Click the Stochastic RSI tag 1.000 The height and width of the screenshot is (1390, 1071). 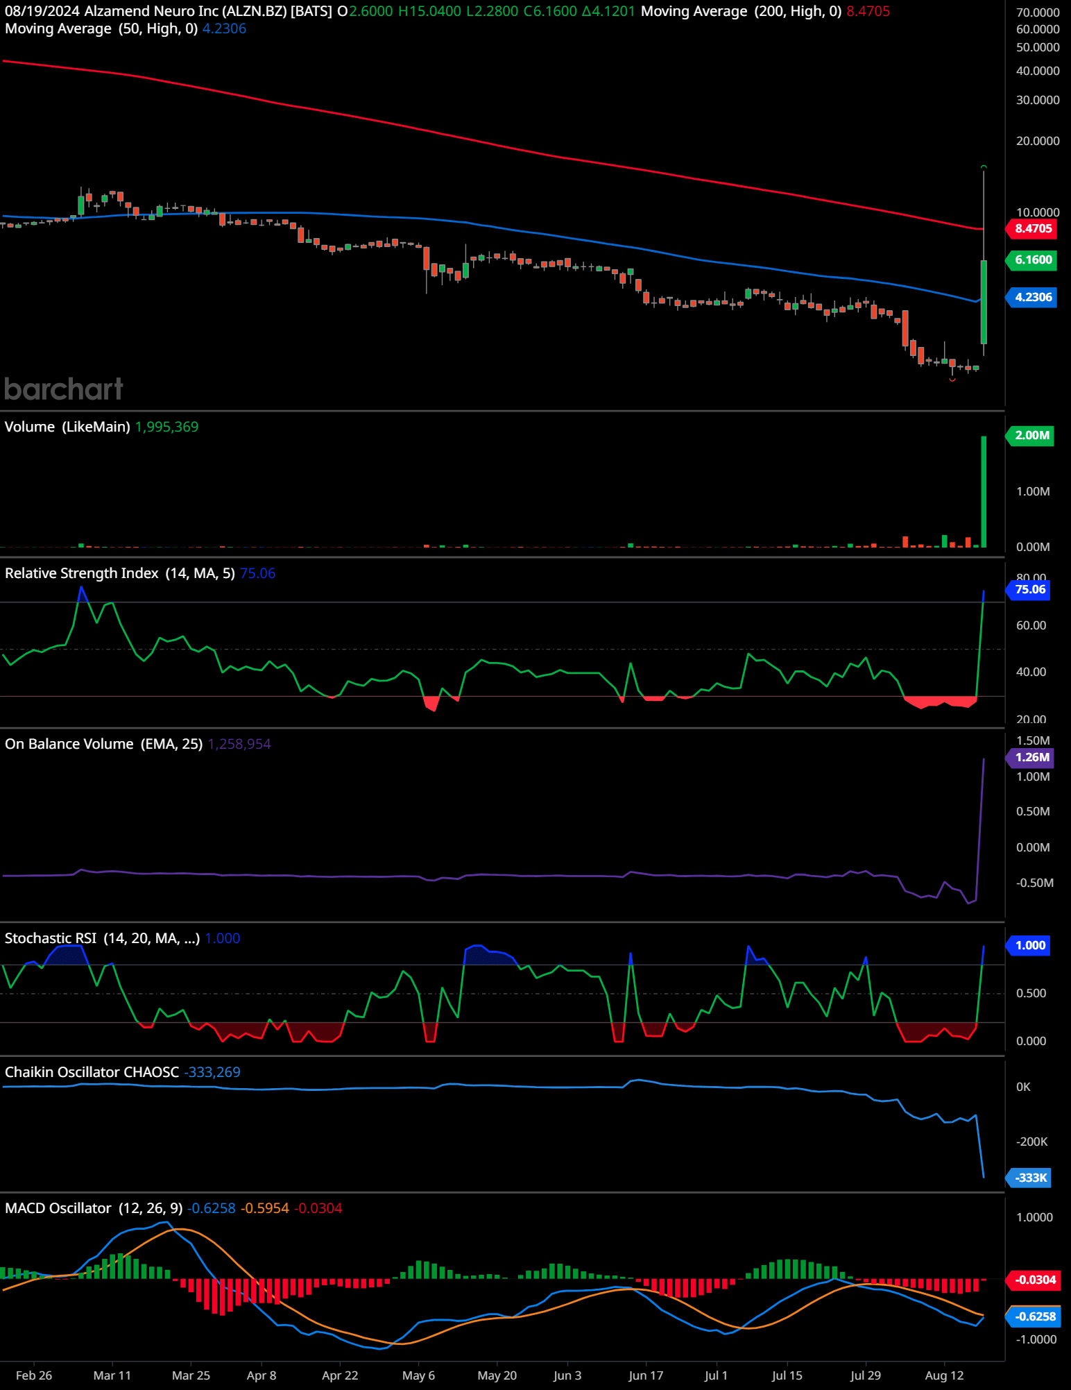point(1029,945)
